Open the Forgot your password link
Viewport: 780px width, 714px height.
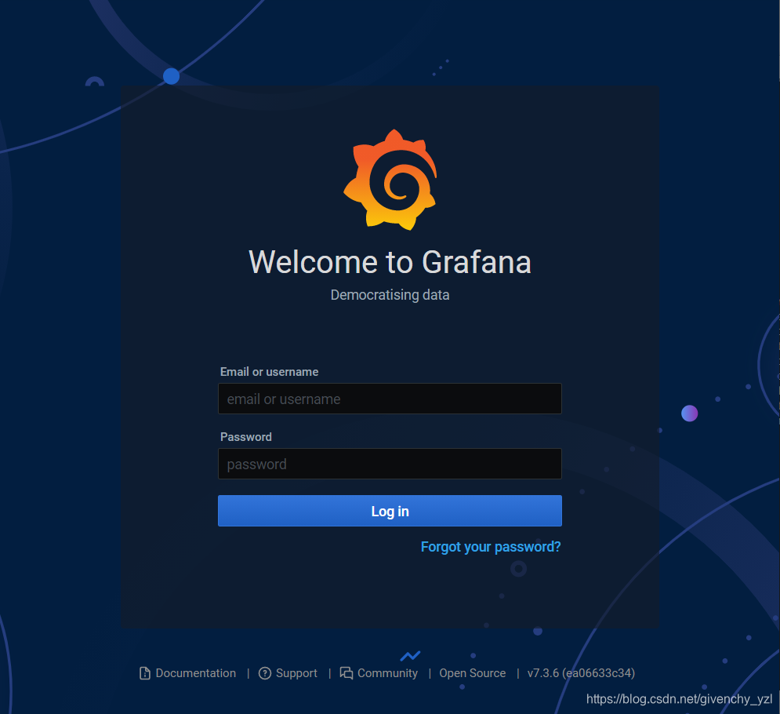(x=491, y=547)
